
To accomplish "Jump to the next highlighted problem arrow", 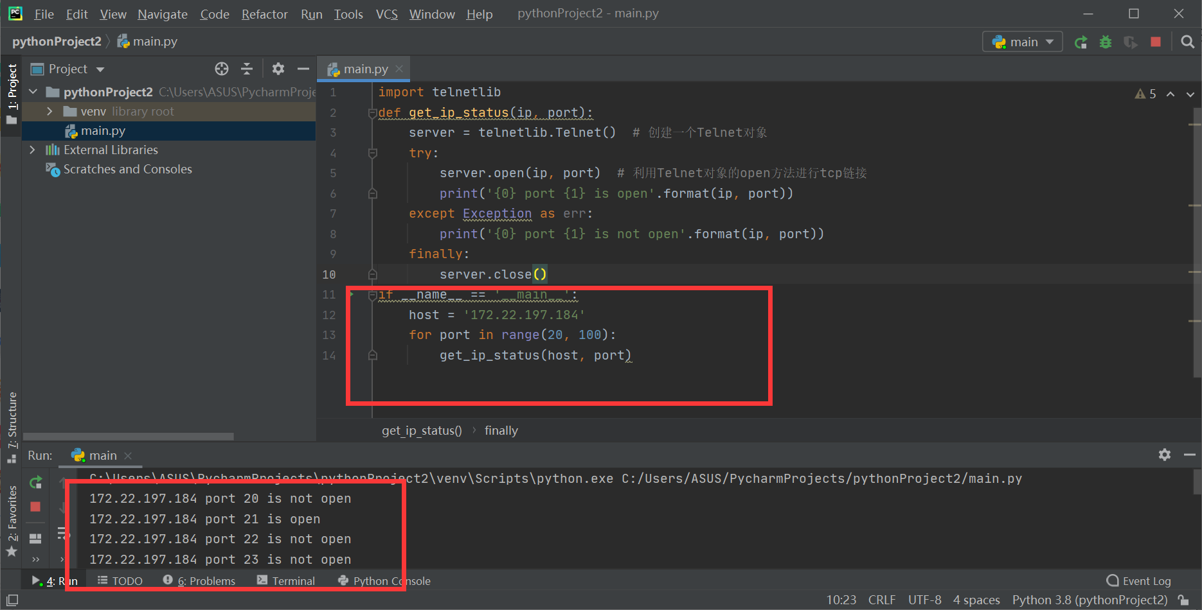I will point(1190,94).
